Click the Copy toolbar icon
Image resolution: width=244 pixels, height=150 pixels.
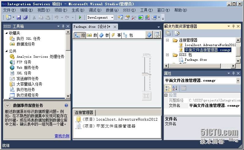41,17
